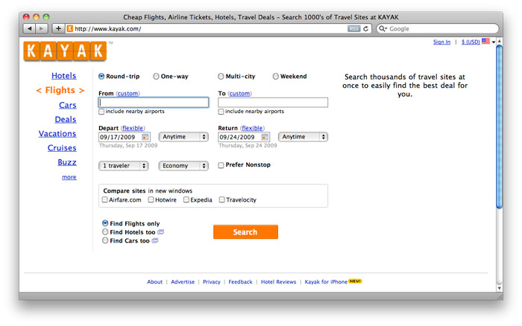The height and width of the screenshot is (326, 522).
Task: Click the RSS button in address bar
Action: pyautogui.click(x=353, y=28)
